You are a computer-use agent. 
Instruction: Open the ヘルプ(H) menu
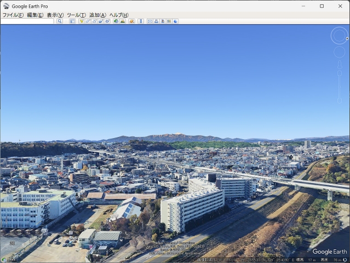[118, 15]
